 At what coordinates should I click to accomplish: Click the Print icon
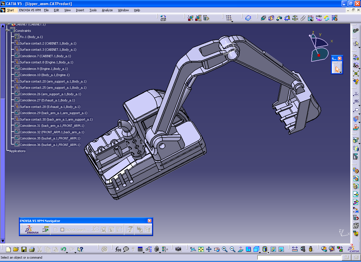pyautogui.click(x=32, y=249)
